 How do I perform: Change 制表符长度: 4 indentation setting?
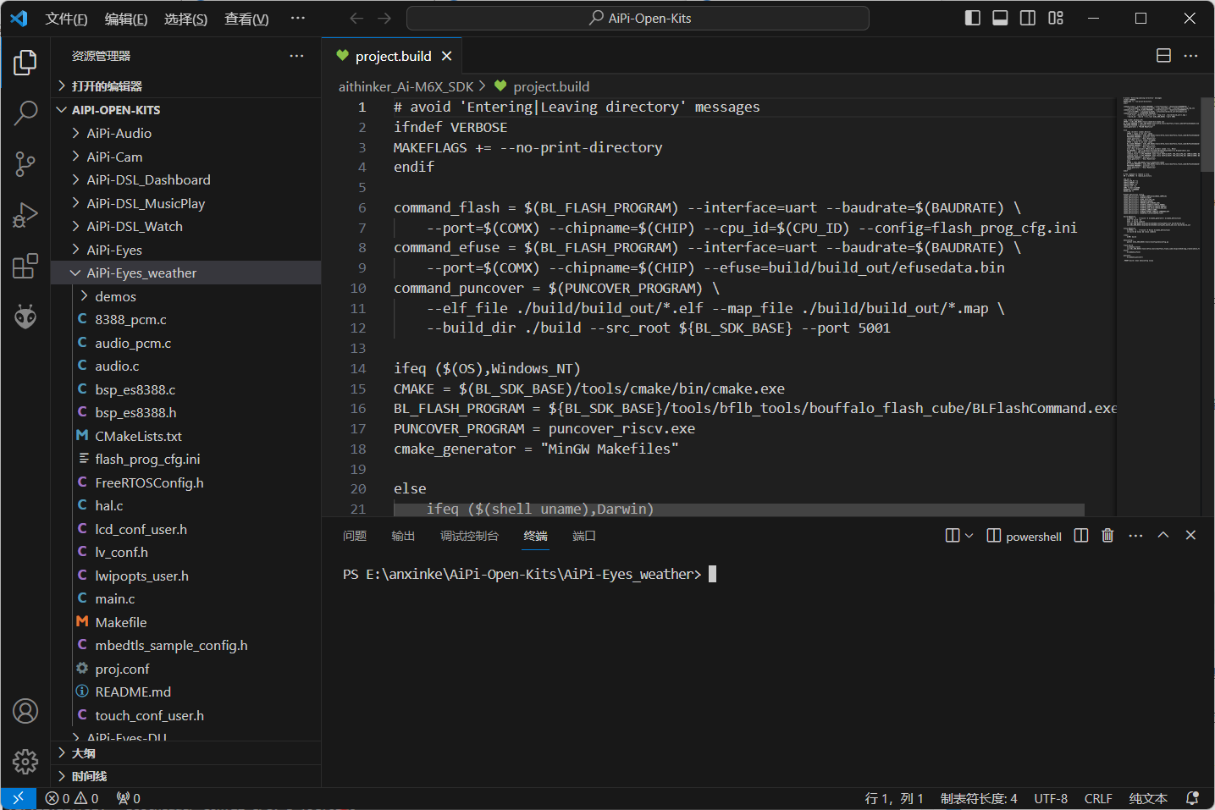coord(979,798)
